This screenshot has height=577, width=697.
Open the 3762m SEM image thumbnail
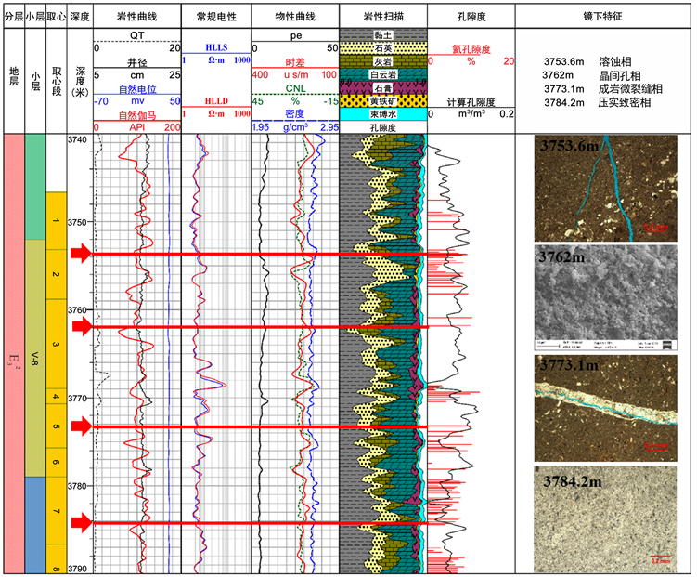608,298
